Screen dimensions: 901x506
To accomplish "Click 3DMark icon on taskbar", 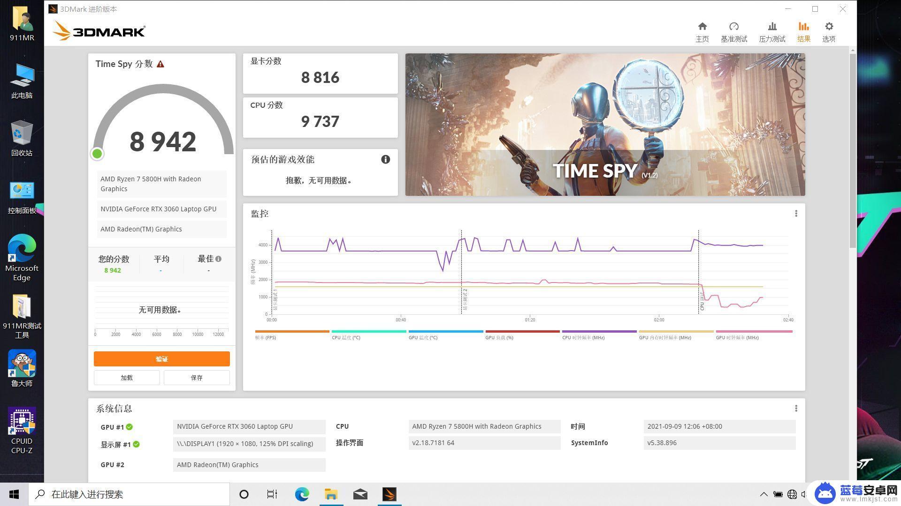I will point(389,494).
